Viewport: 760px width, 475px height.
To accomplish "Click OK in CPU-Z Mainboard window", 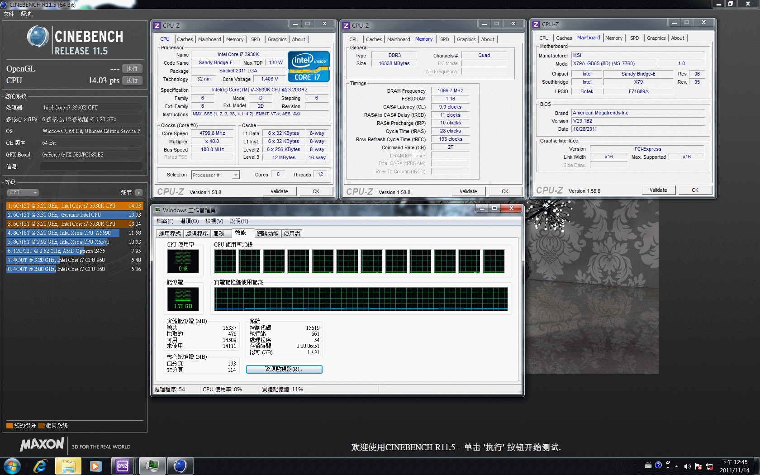I will click(695, 190).
